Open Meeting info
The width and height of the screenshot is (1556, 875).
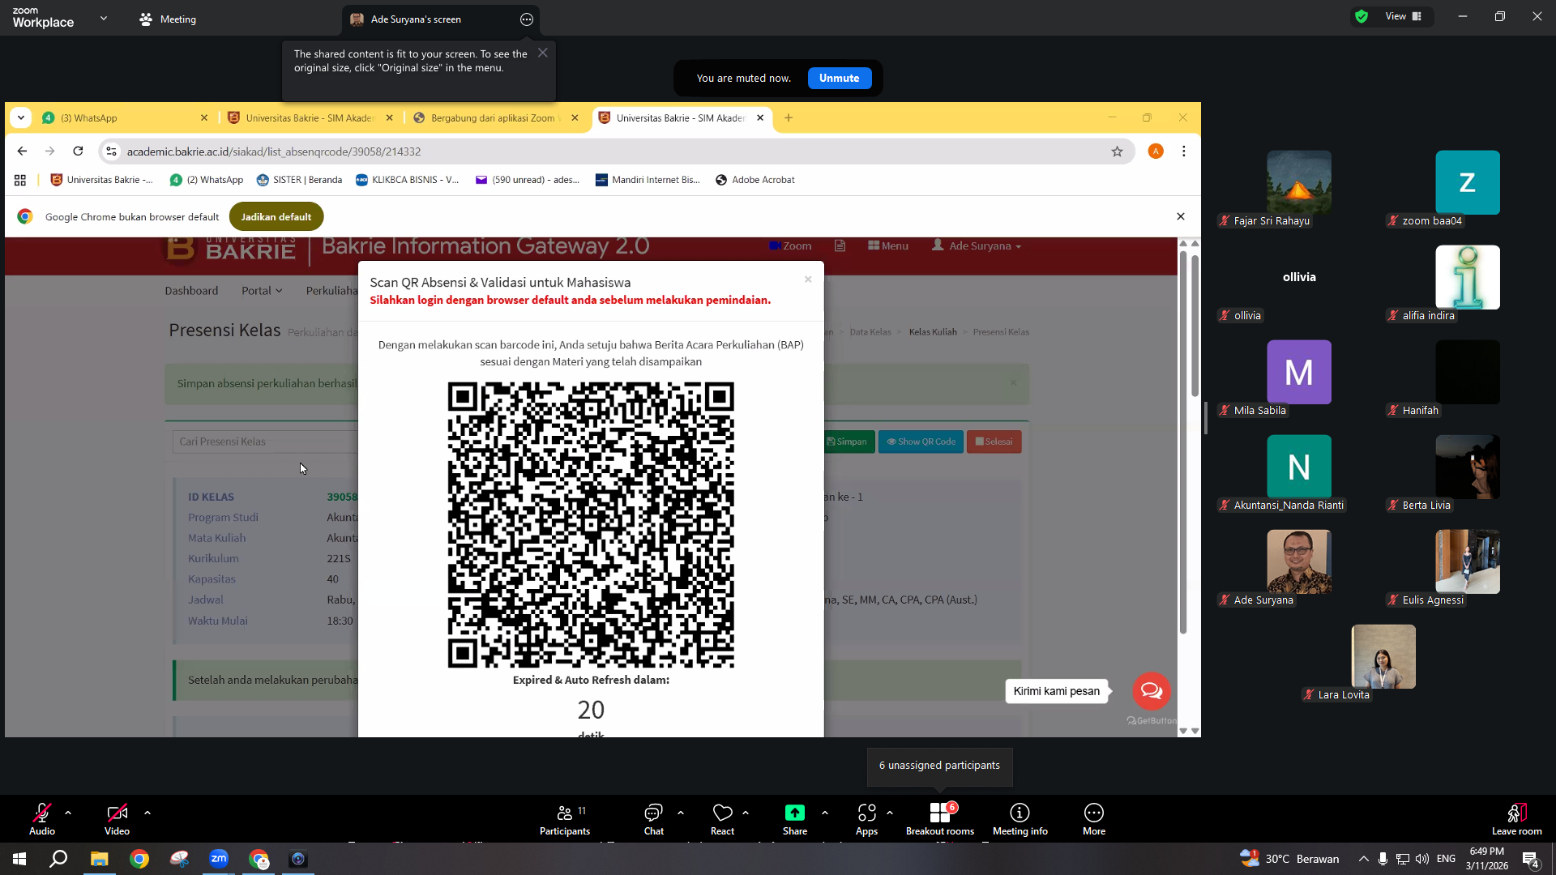pos(1020,819)
